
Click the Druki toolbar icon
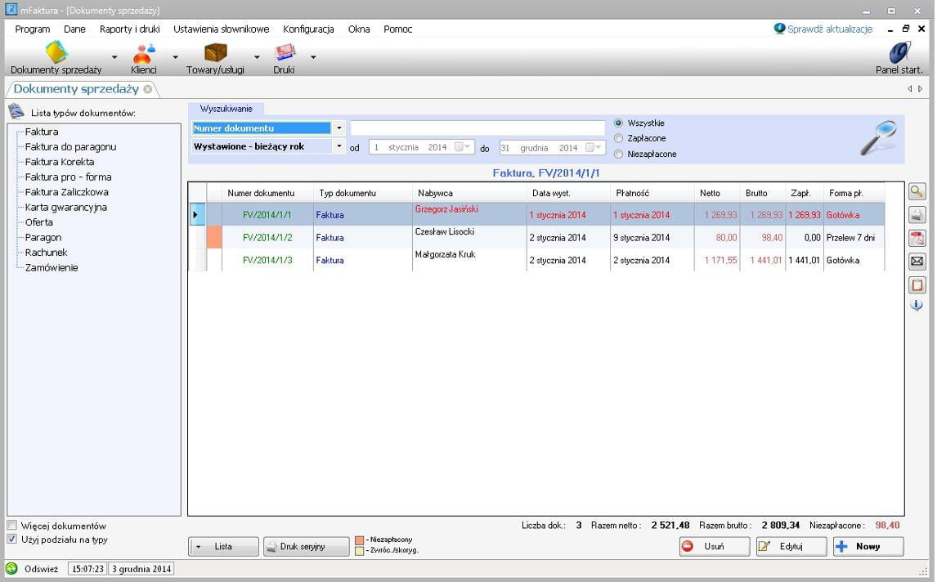[284, 54]
